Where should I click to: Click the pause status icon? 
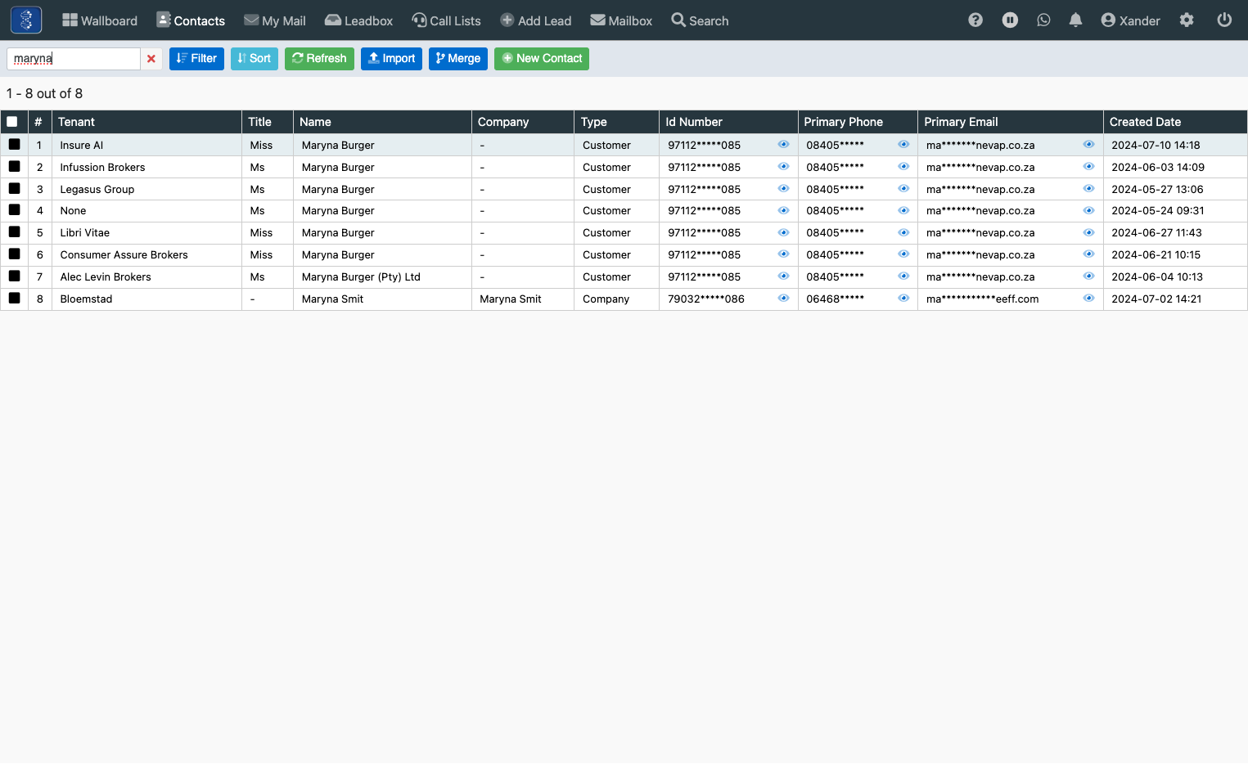point(1010,20)
